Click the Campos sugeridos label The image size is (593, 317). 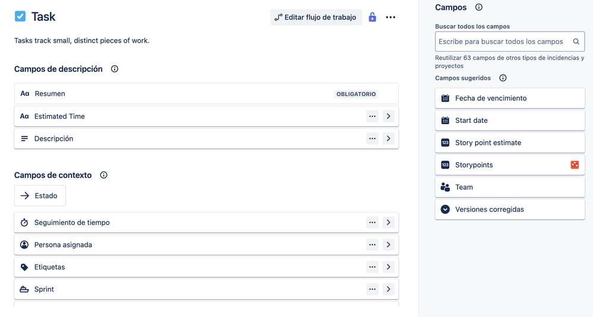pos(463,78)
